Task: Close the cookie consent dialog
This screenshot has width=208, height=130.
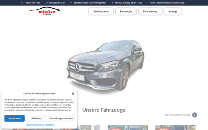Action: [73, 94]
